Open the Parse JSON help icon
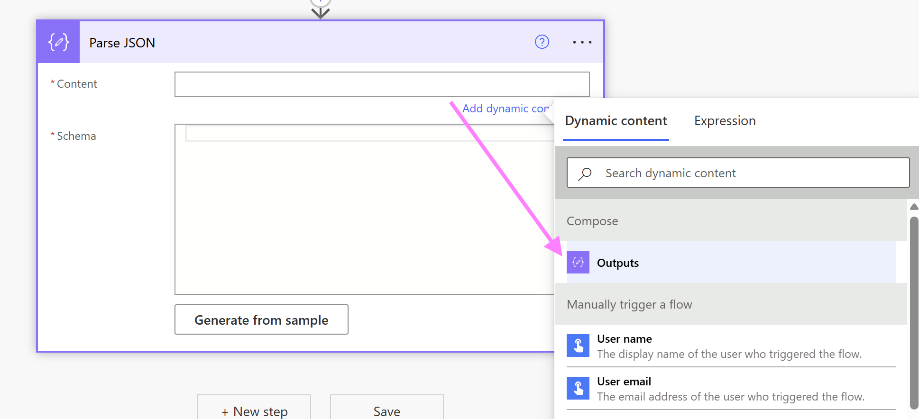The width and height of the screenshot is (919, 419). [x=542, y=42]
